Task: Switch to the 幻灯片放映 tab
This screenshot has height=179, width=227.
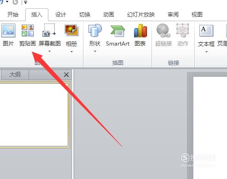Action: point(141,15)
